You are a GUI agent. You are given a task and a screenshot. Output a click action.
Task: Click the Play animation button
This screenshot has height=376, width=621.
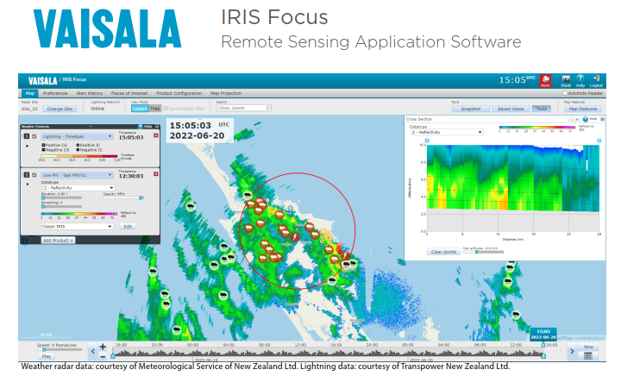(x=47, y=356)
